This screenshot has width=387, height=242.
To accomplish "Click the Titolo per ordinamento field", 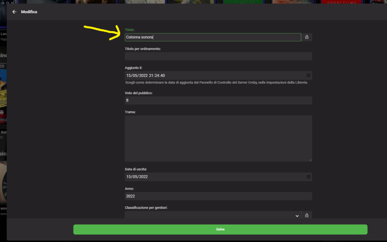I will pyautogui.click(x=218, y=56).
